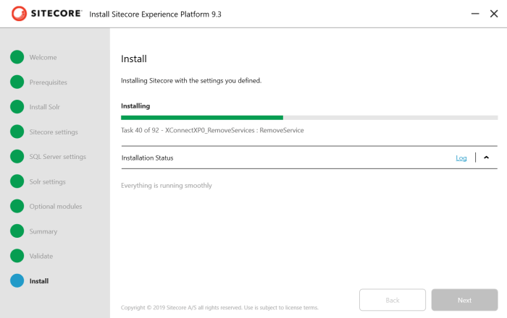Select the Summary step label
507x318 pixels.
[x=43, y=231]
